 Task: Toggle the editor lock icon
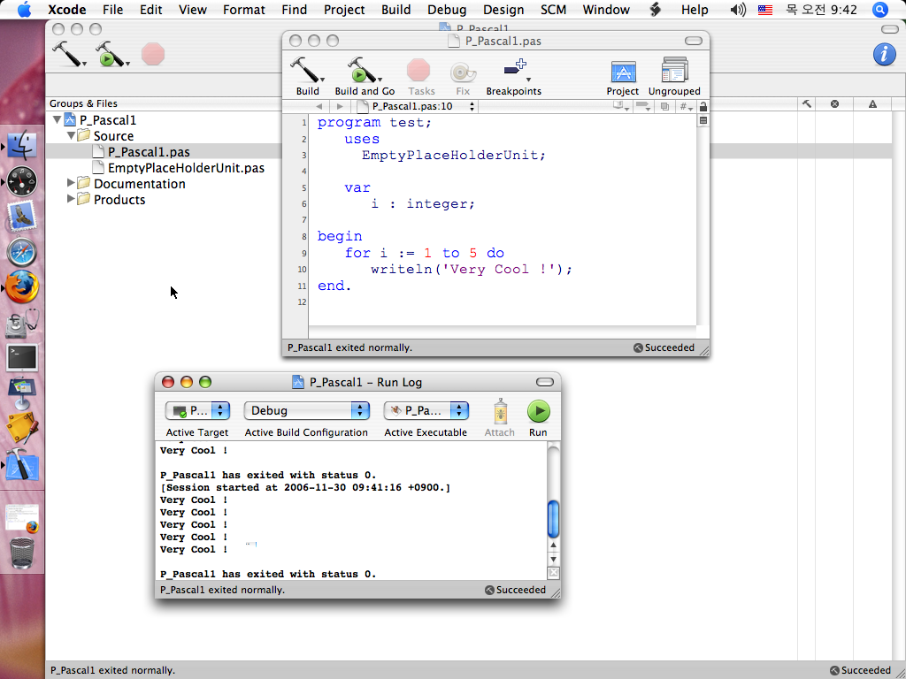703,107
